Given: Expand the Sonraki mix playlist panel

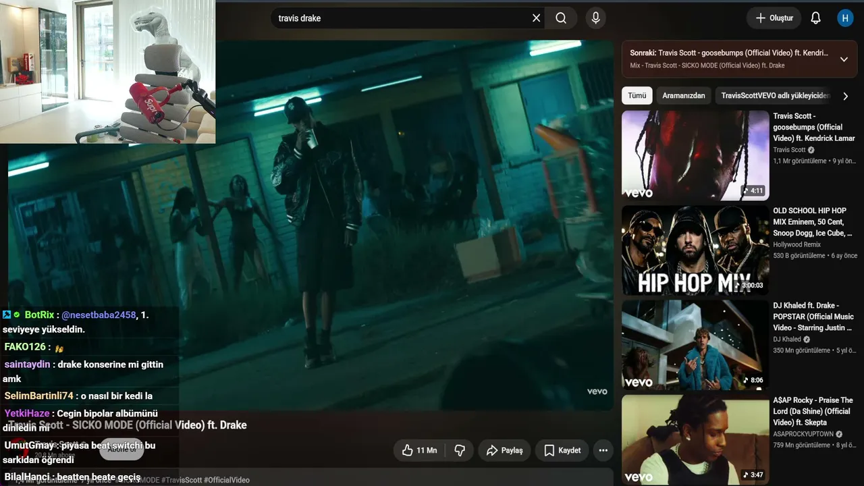Looking at the screenshot, I should click(844, 59).
